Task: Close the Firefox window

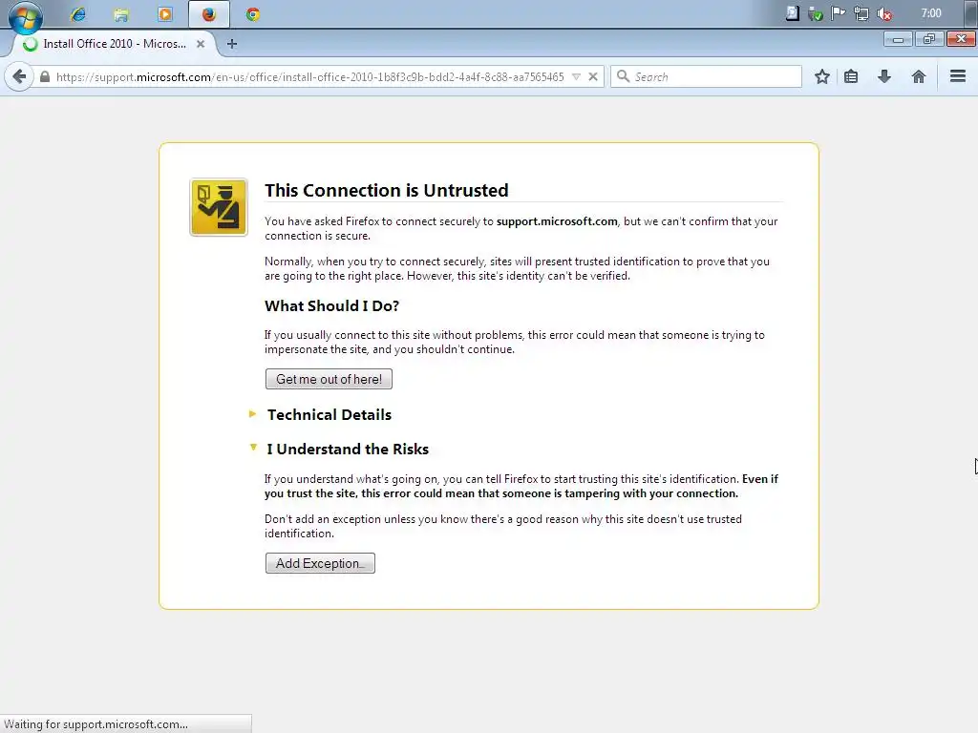Action: [x=961, y=39]
